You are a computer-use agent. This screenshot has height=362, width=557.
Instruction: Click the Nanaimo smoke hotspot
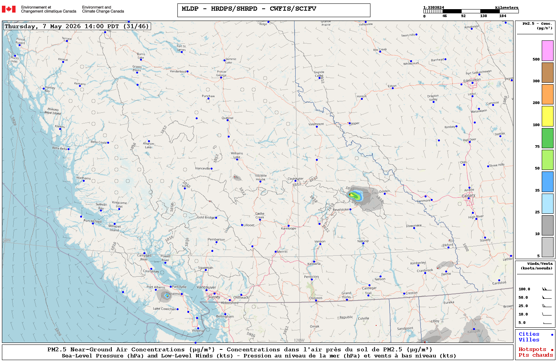[167, 295]
